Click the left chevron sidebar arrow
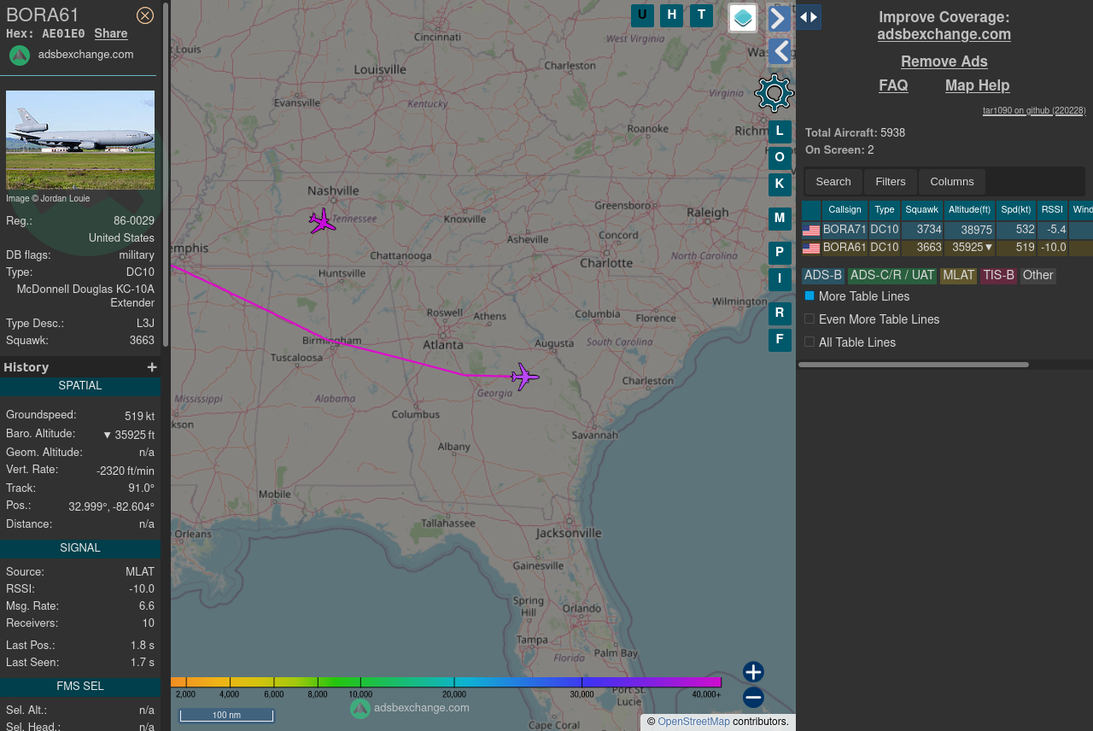The width and height of the screenshot is (1093, 731). tap(780, 52)
